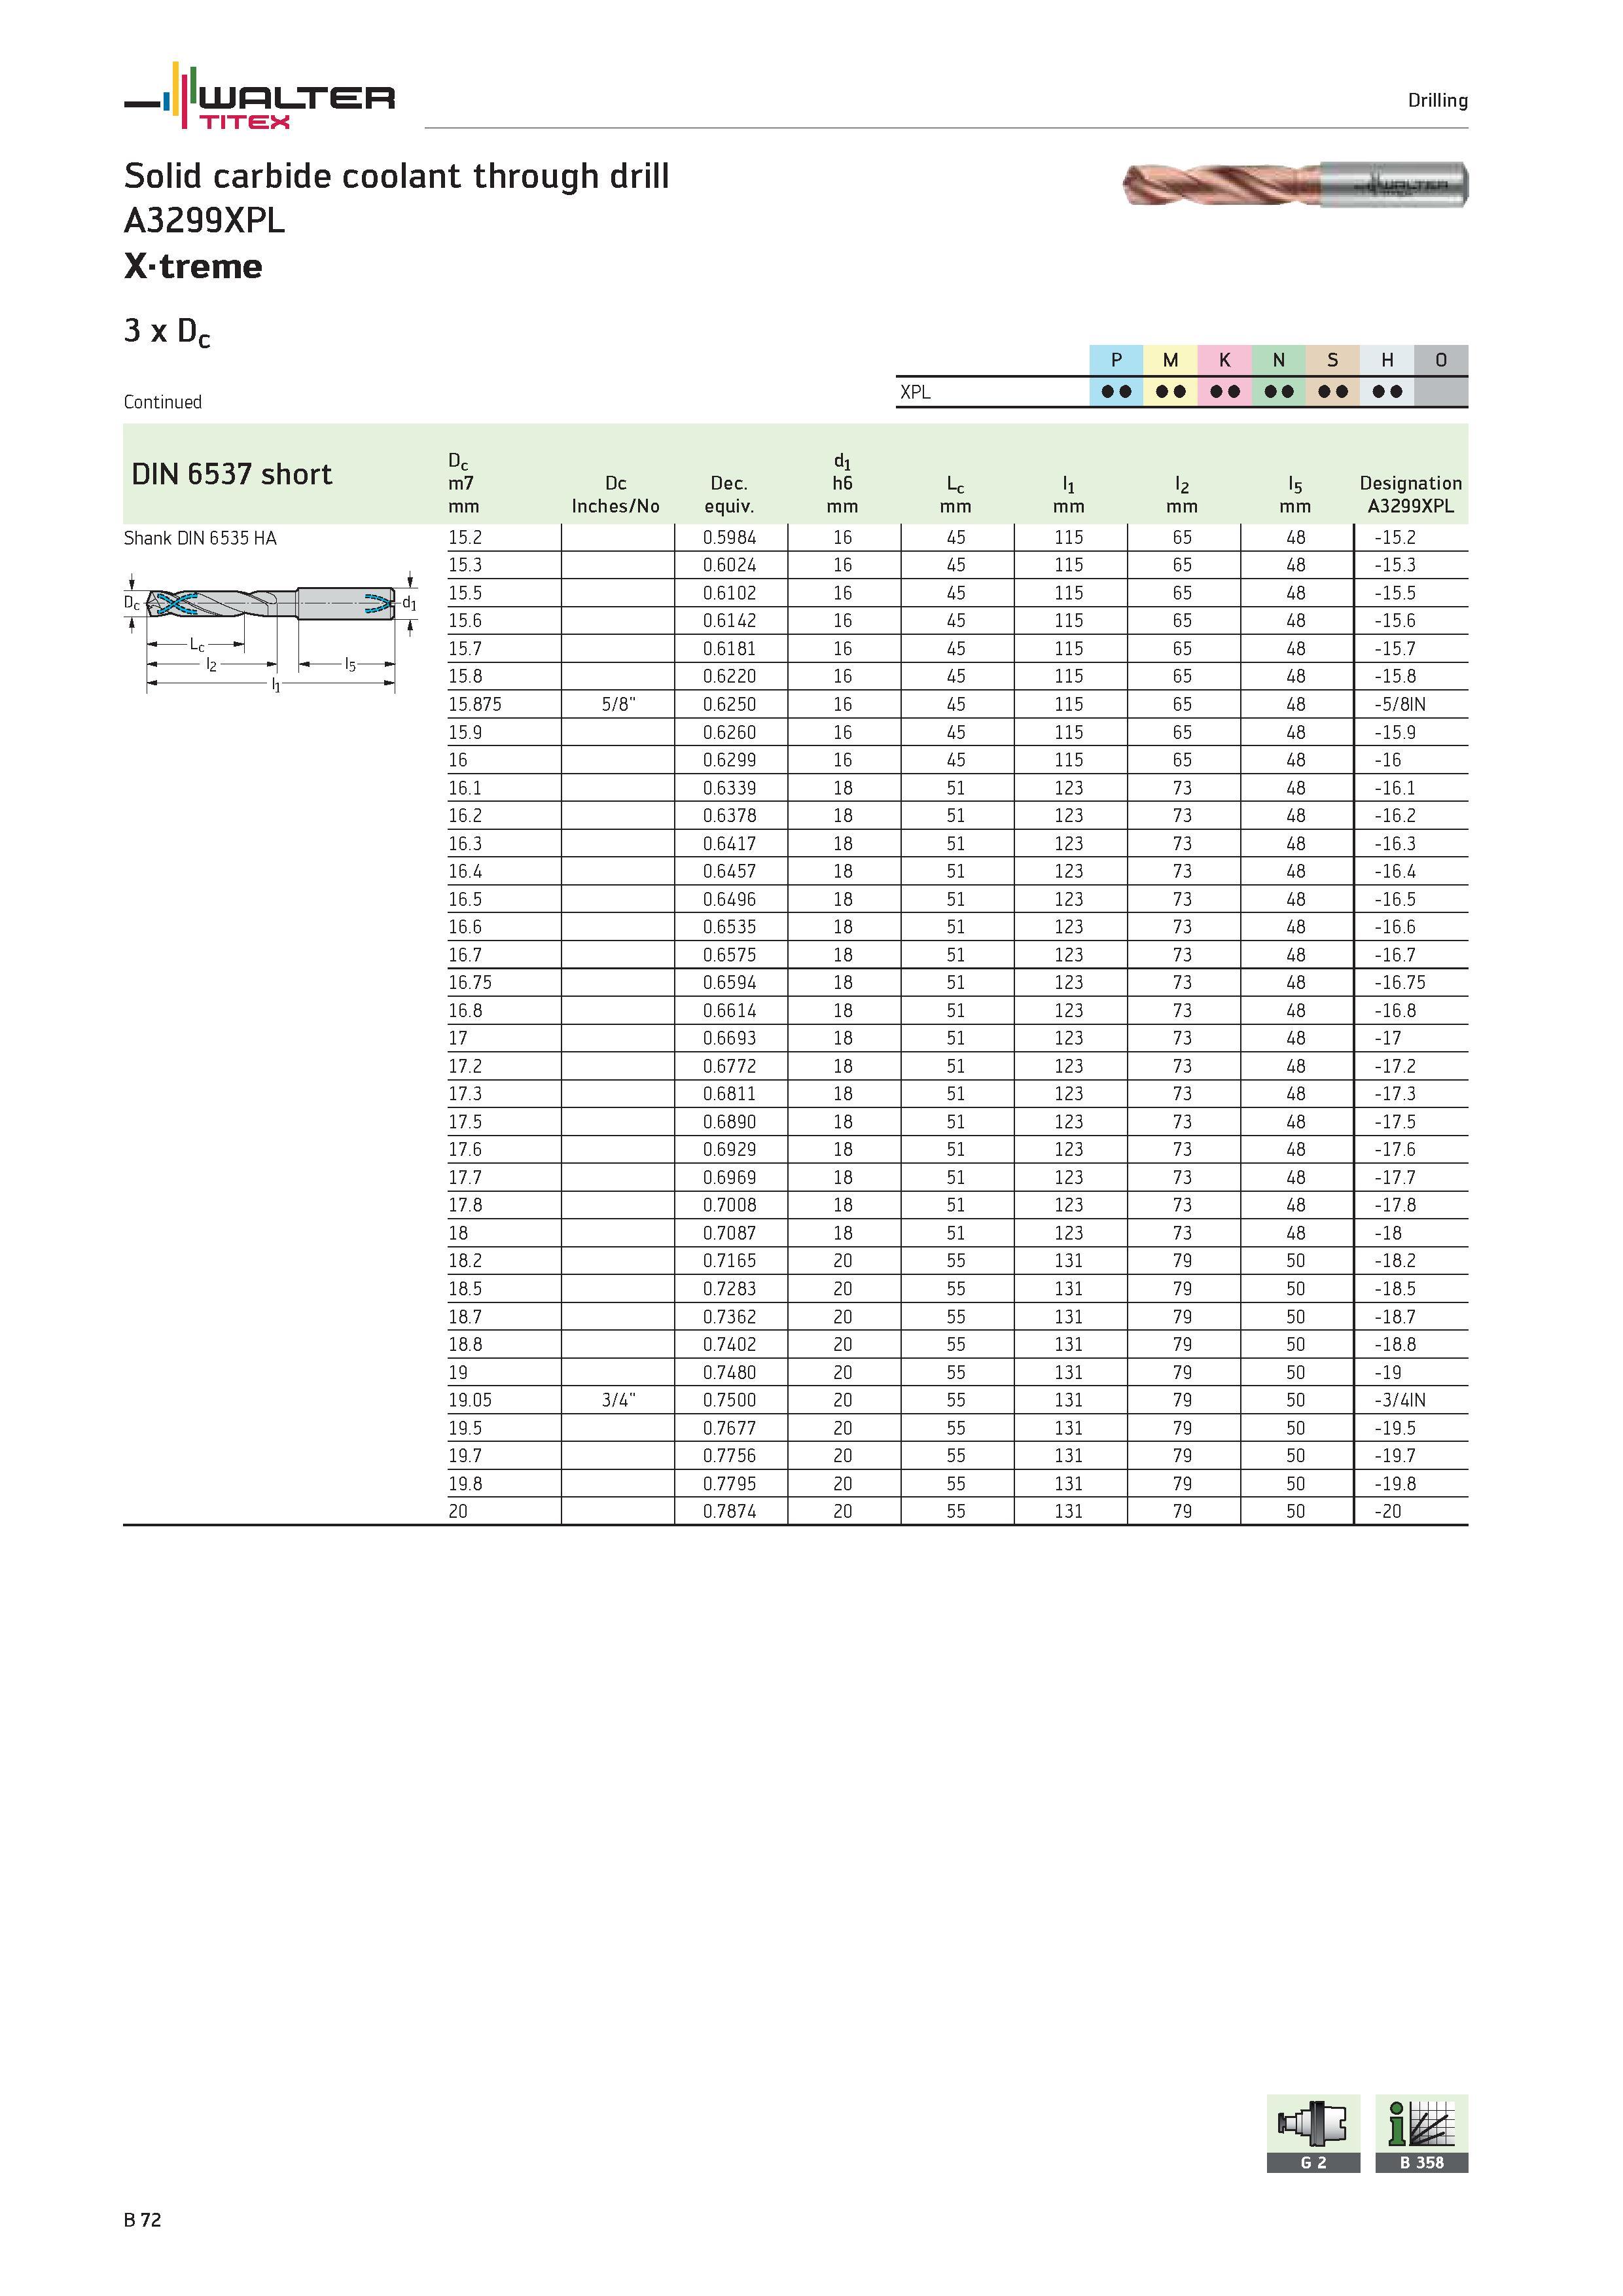Select the yellow M material group swatch

[x=1170, y=360]
